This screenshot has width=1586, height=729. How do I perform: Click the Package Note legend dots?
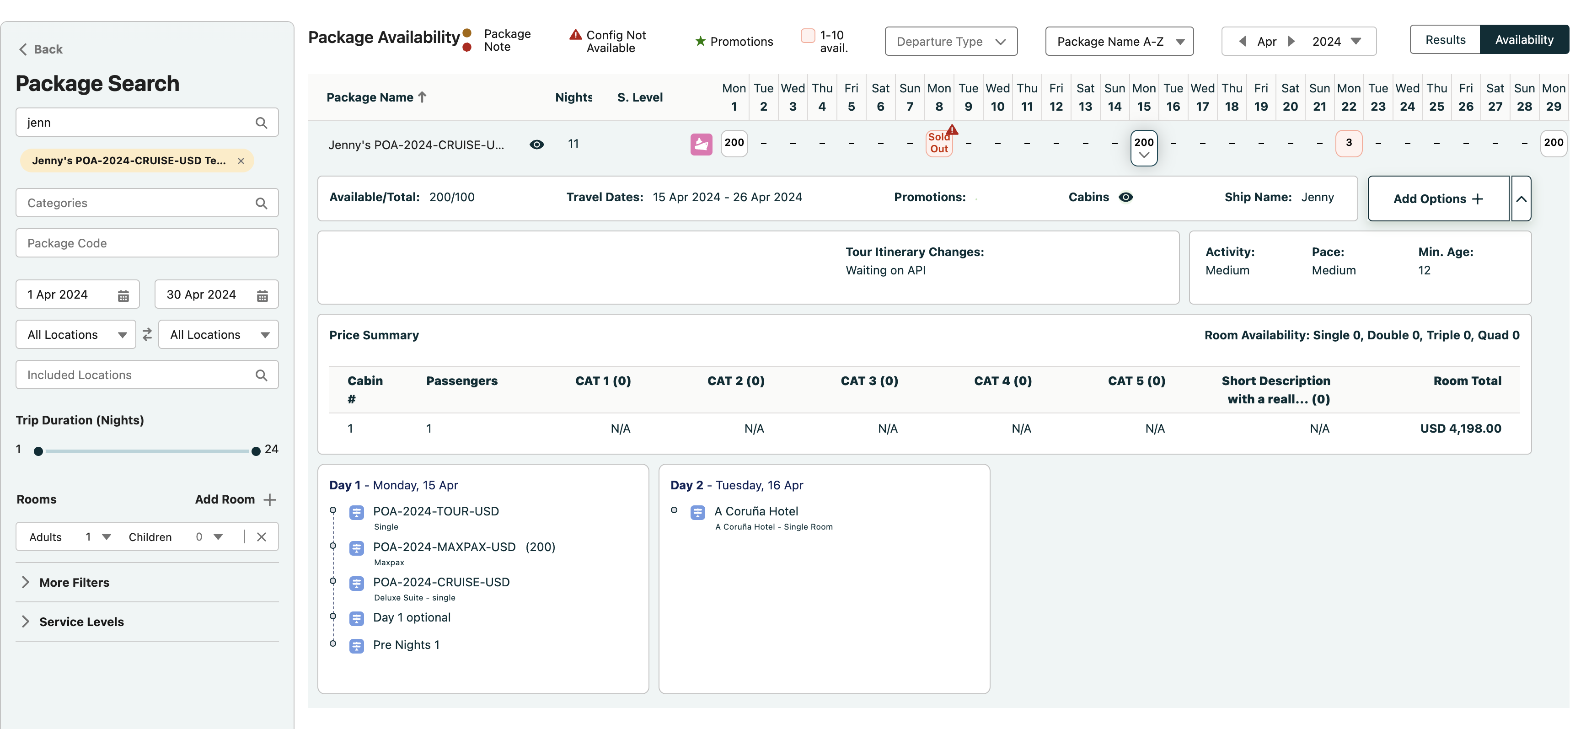pos(467,40)
